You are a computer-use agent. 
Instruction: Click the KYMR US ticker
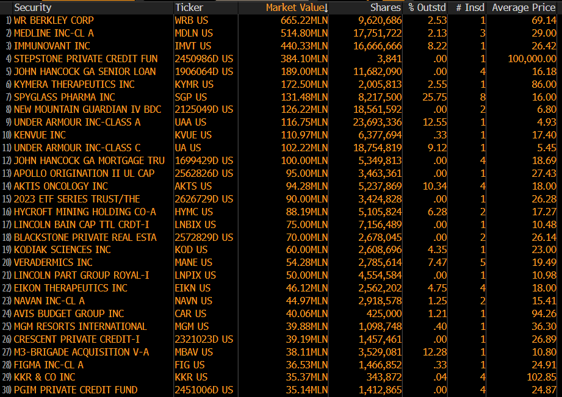[194, 85]
